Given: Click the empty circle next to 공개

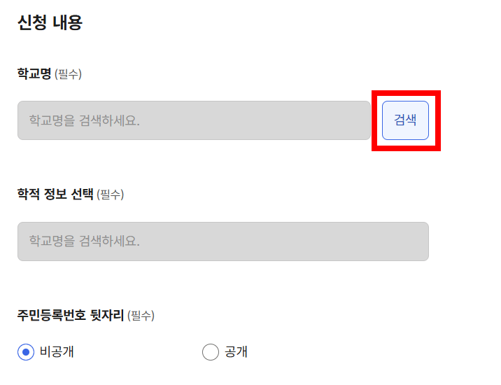Looking at the screenshot, I should 211,352.
